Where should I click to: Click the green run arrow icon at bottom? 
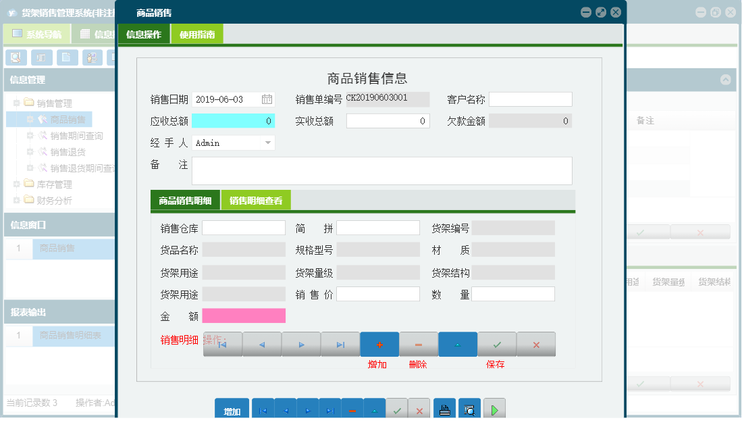pyautogui.click(x=494, y=408)
